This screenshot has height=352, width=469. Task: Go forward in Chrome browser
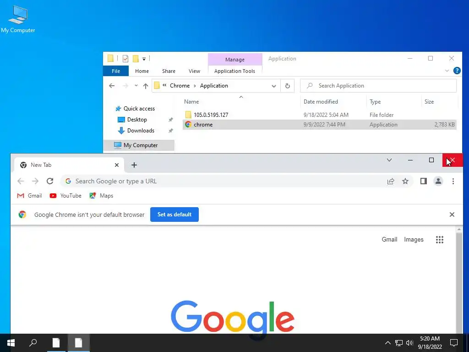(35, 181)
